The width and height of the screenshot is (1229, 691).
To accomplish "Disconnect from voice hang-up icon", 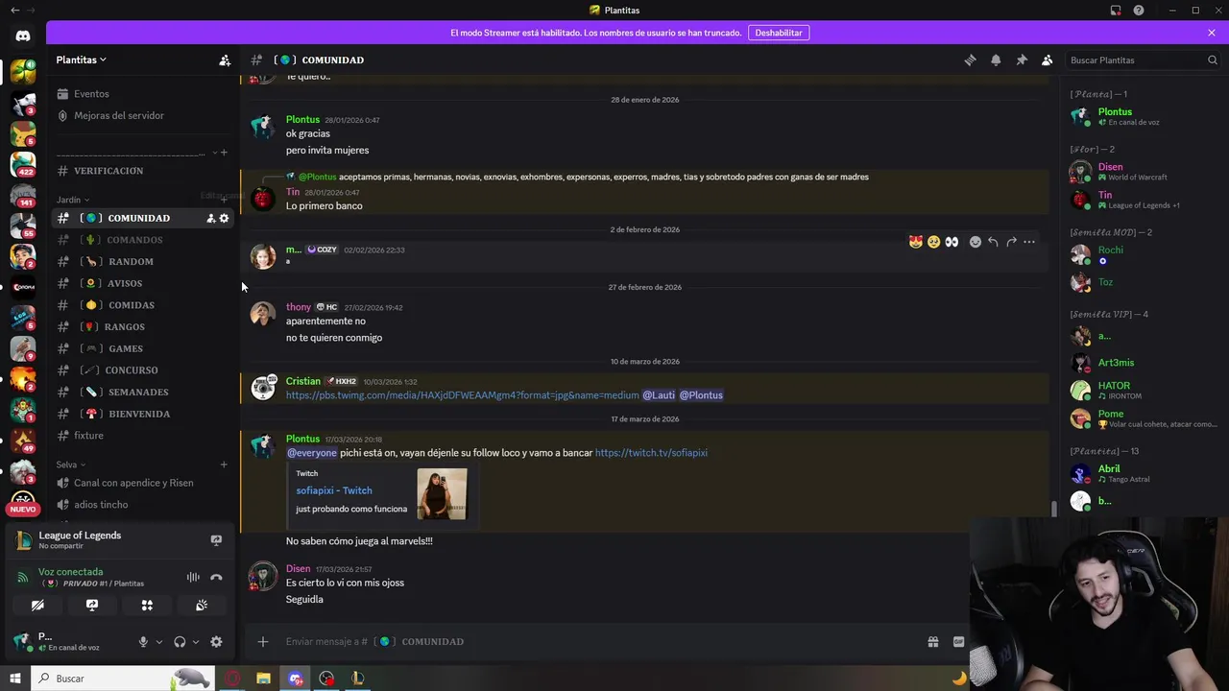I will pos(216,577).
